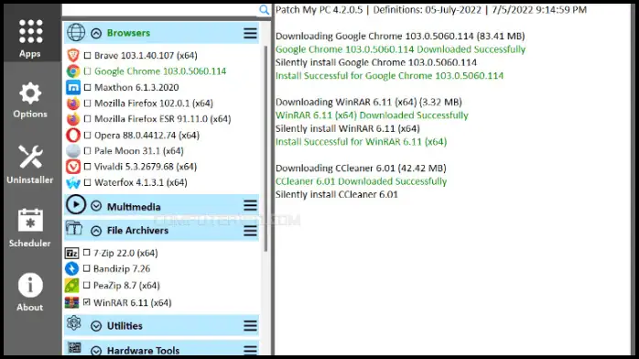639x359 pixels.
Task: Click the Hardware Tools category icon
Action: 74,348
